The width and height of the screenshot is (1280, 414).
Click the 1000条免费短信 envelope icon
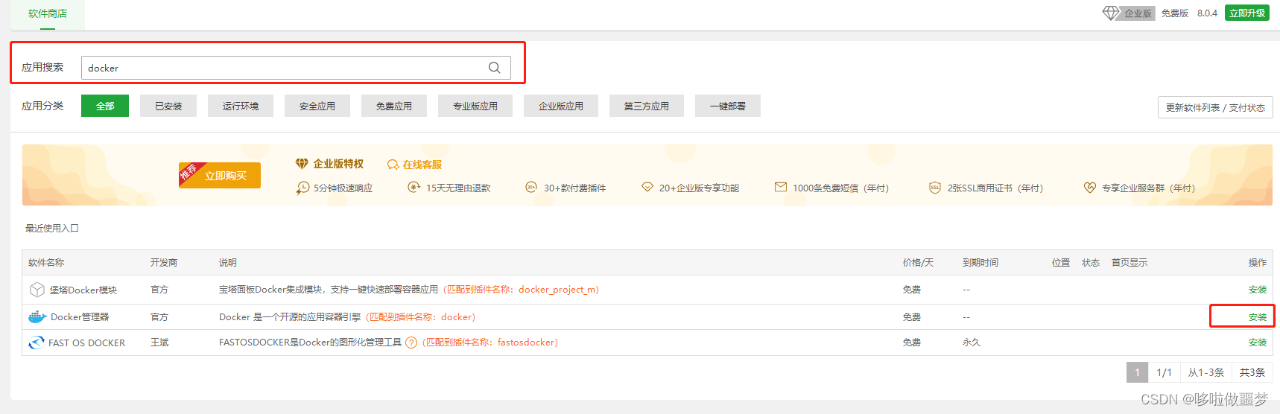pyautogui.click(x=781, y=187)
